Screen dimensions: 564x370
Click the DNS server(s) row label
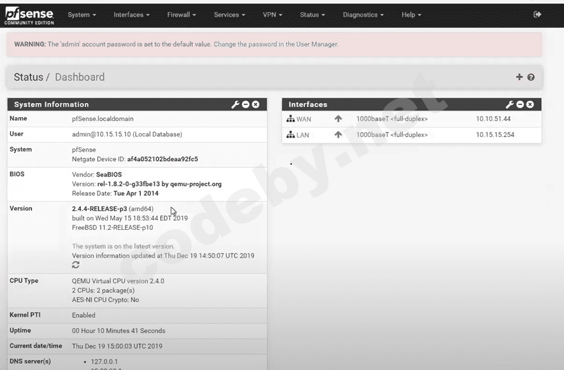(30, 361)
